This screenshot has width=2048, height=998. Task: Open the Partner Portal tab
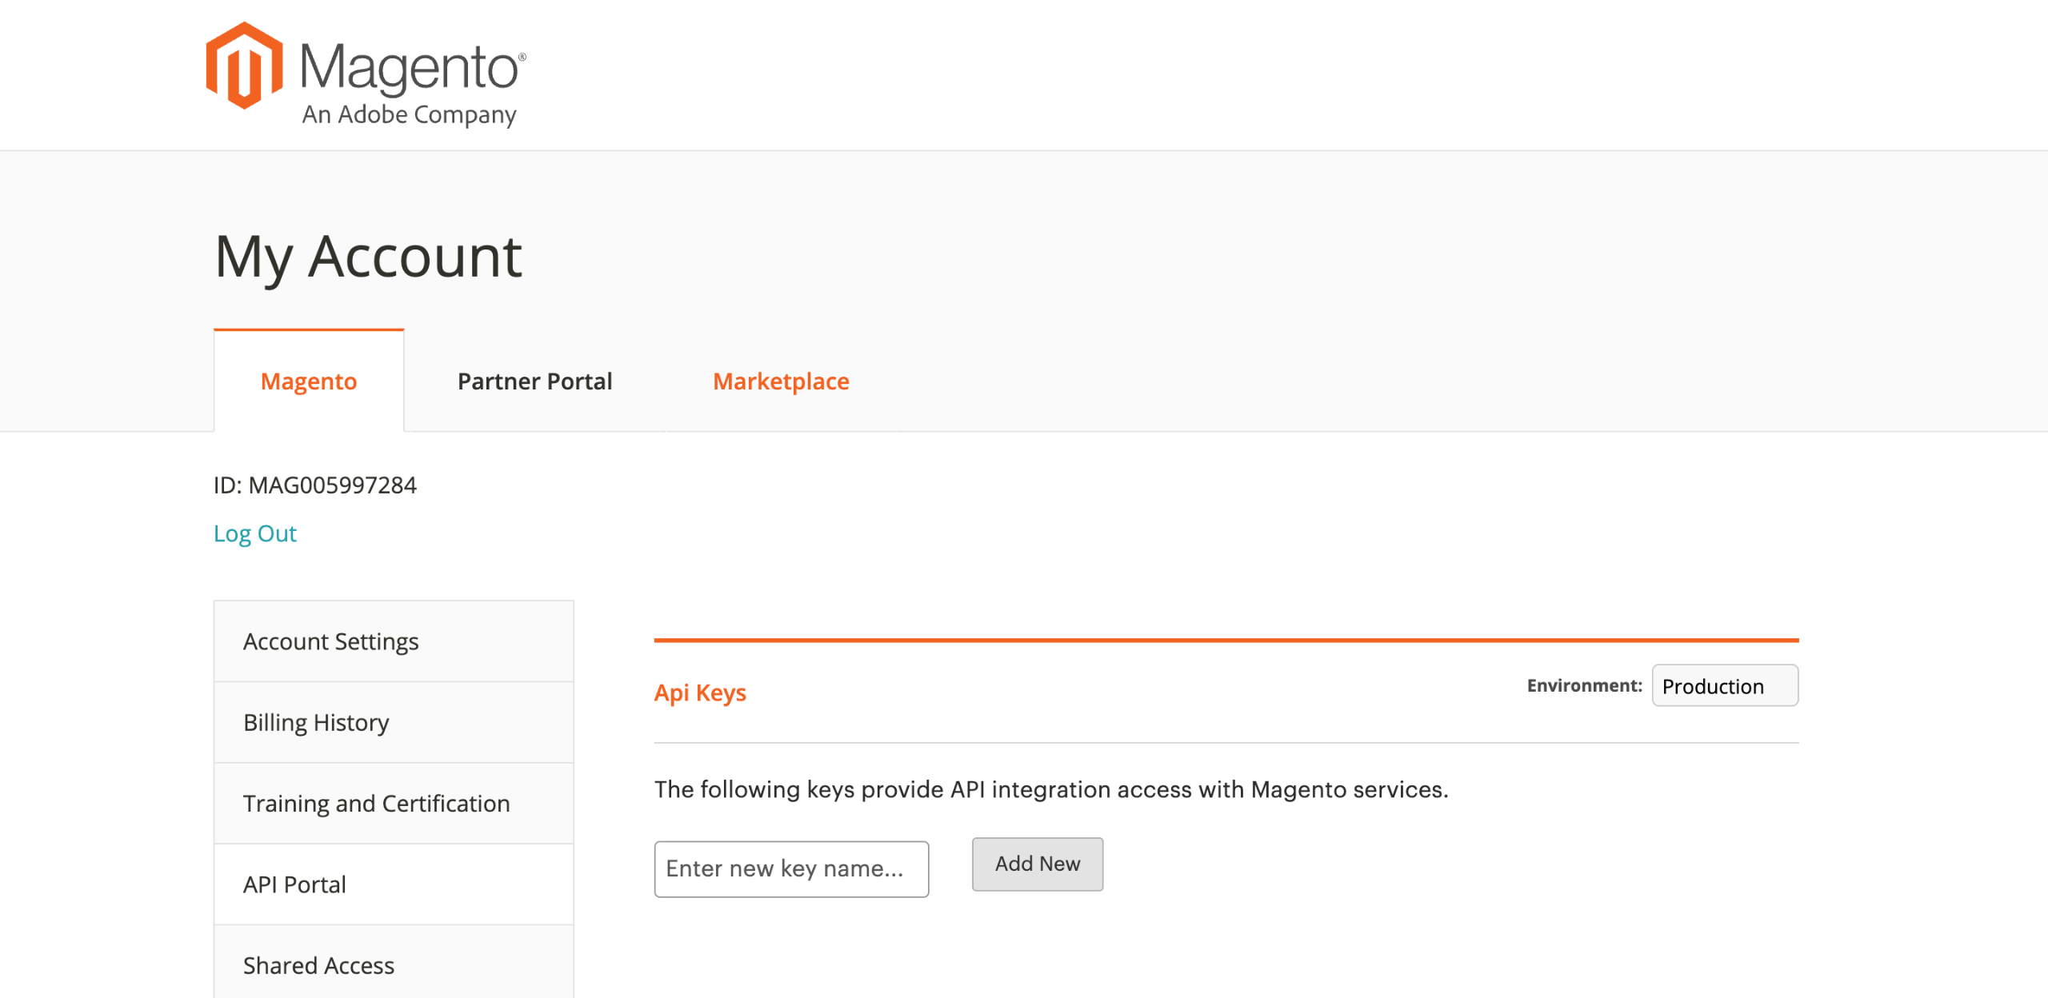coord(534,381)
